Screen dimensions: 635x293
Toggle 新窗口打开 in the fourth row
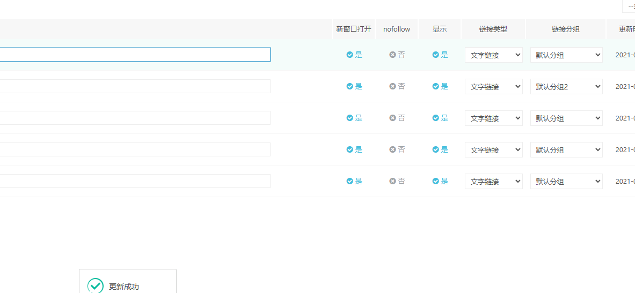click(x=354, y=149)
